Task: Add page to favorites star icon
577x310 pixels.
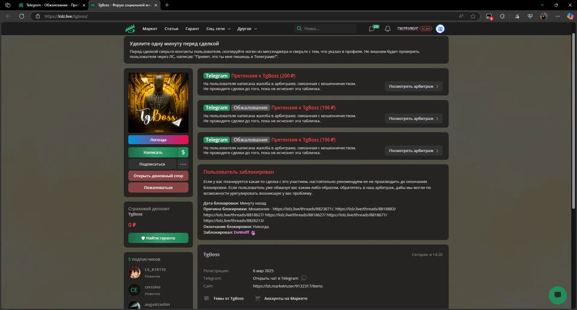Action: [473, 16]
